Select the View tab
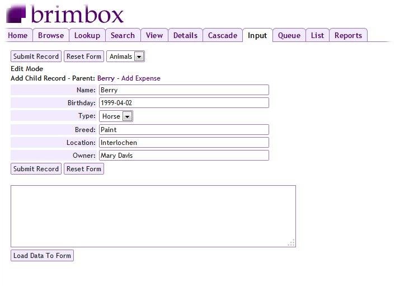 pyautogui.click(x=154, y=35)
